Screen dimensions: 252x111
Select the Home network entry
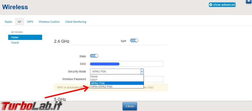pyautogui.click(x=25, y=37)
